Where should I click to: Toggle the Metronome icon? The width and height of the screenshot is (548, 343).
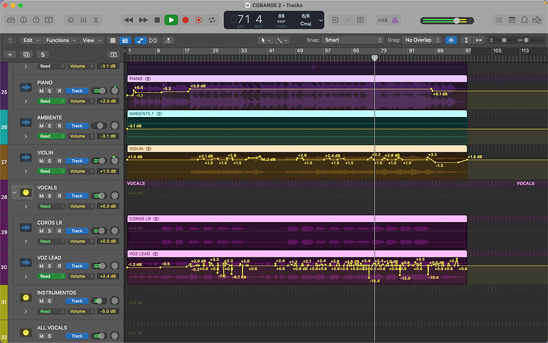[395, 20]
